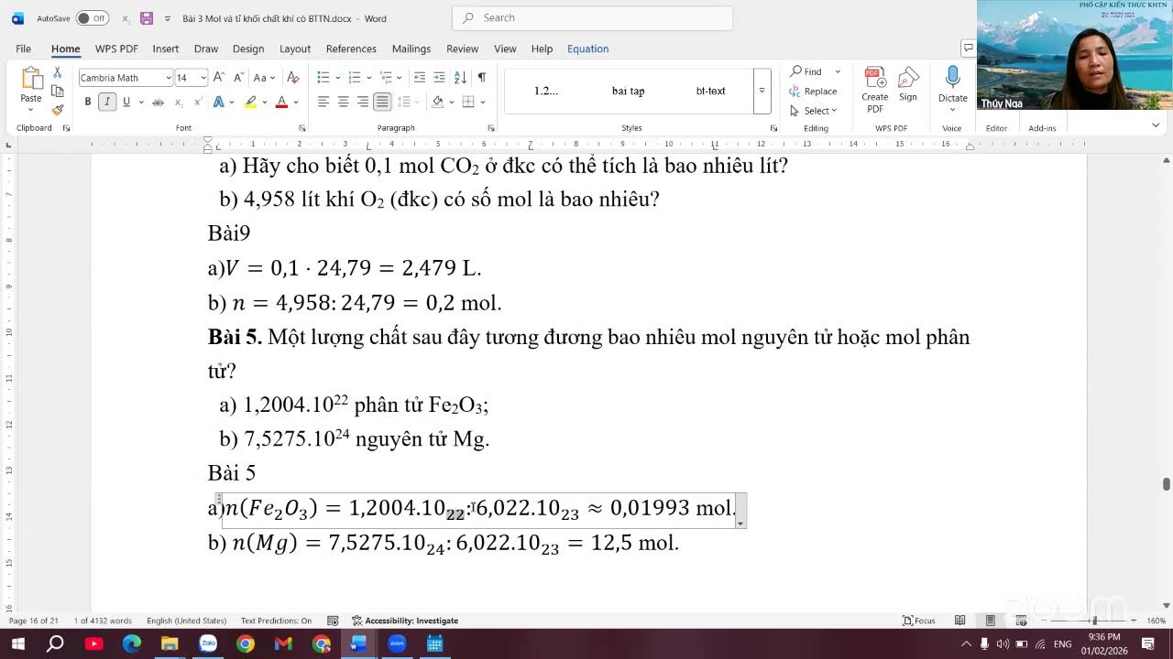This screenshot has width=1173, height=659.
Task: Open equation options dropdown arrow
Action: click(x=740, y=522)
